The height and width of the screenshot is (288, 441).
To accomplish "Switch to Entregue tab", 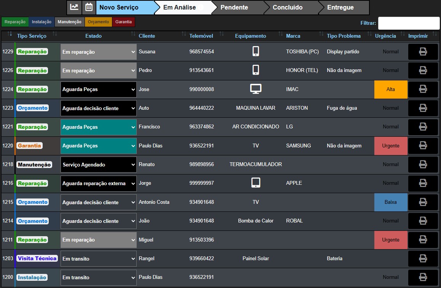I will click(344, 7).
